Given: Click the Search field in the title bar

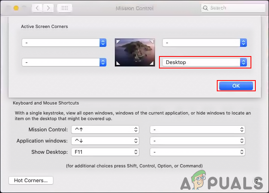Looking at the screenshot, I should point(233,8).
